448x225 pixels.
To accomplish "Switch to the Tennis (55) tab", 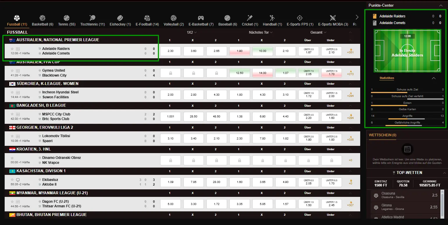I will pos(67,21).
